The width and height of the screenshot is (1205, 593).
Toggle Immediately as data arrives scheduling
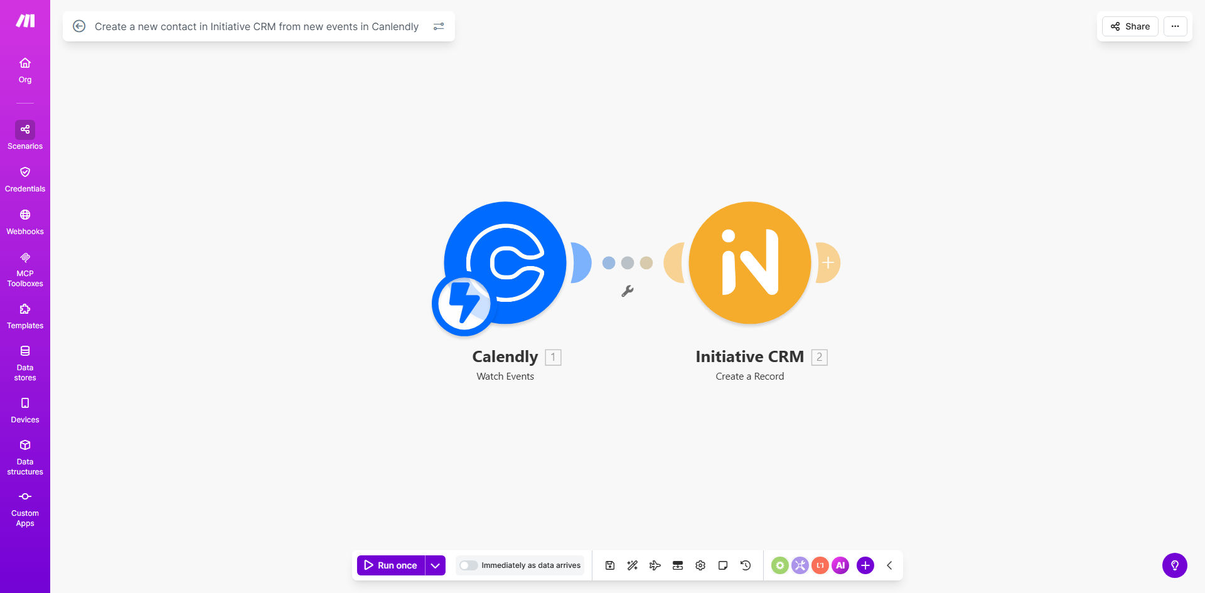[x=468, y=565]
